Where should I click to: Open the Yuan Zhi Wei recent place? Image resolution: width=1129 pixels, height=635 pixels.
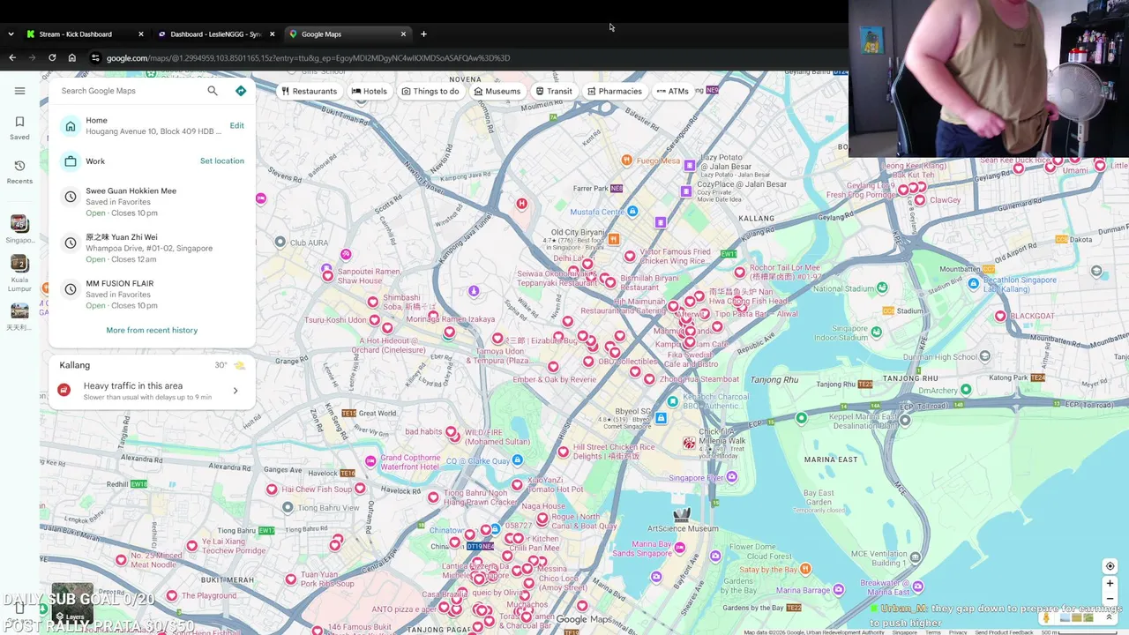(152, 248)
